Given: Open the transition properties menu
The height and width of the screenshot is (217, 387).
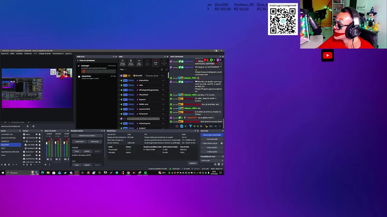Looking at the screenshot, I should [222, 164].
